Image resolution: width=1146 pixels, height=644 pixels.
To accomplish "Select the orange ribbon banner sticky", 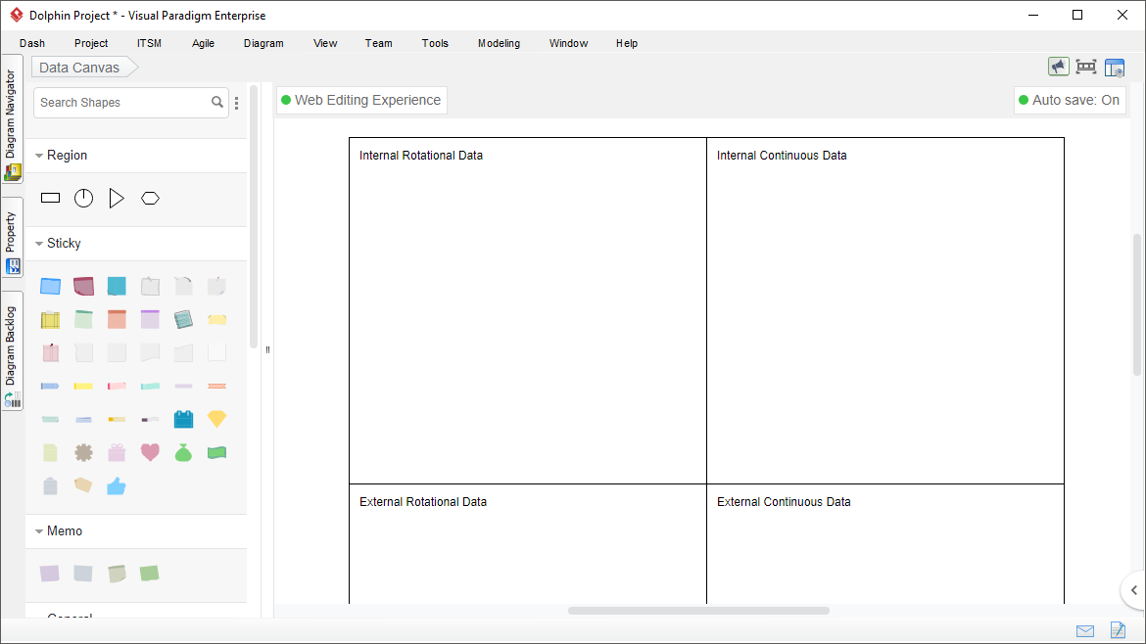I will tap(216, 386).
